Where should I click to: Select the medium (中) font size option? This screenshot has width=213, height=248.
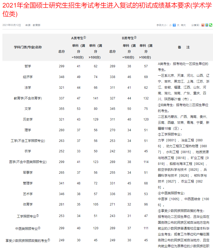point(174,25)
